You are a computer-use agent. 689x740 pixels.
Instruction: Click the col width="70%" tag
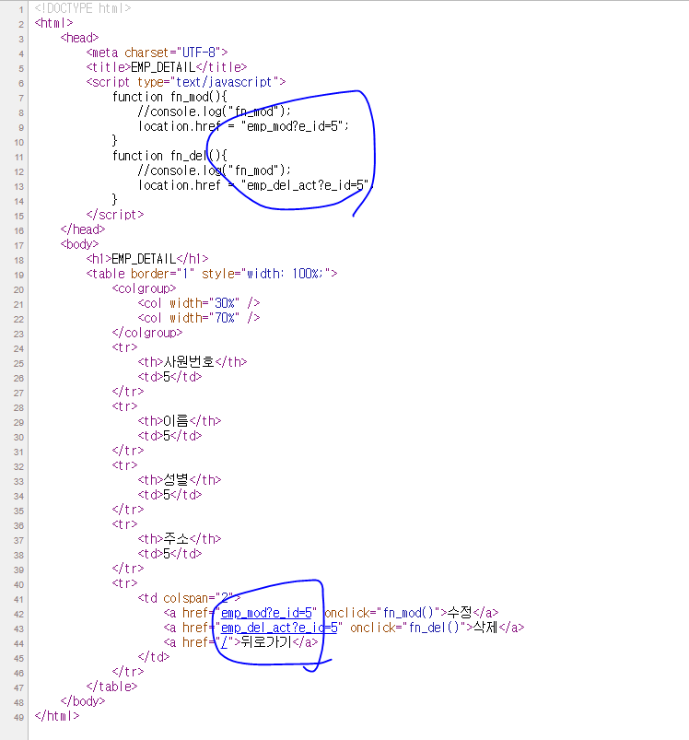199,318
